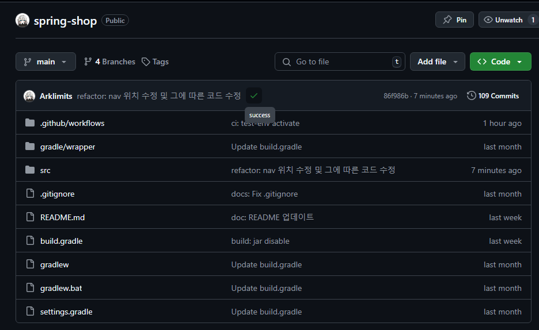Image resolution: width=539 pixels, height=330 pixels.
Task: Open the .gitignore file
Action: pos(58,194)
